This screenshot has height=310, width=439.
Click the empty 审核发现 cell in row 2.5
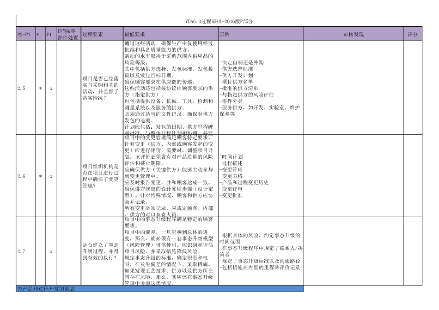coord(354,88)
